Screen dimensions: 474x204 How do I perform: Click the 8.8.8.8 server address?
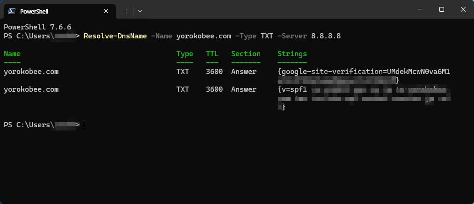326,36
